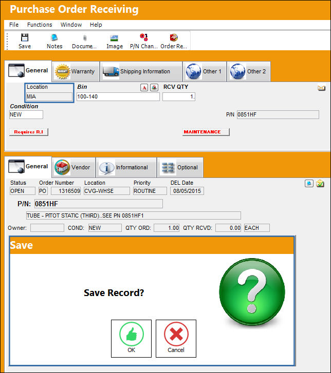Click the Priority field ROUTINE
331x373 pixels.
point(150,191)
